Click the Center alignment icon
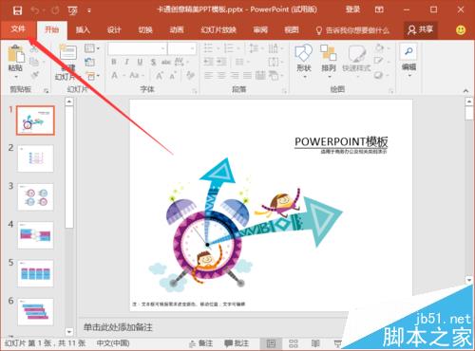 tap(221, 76)
